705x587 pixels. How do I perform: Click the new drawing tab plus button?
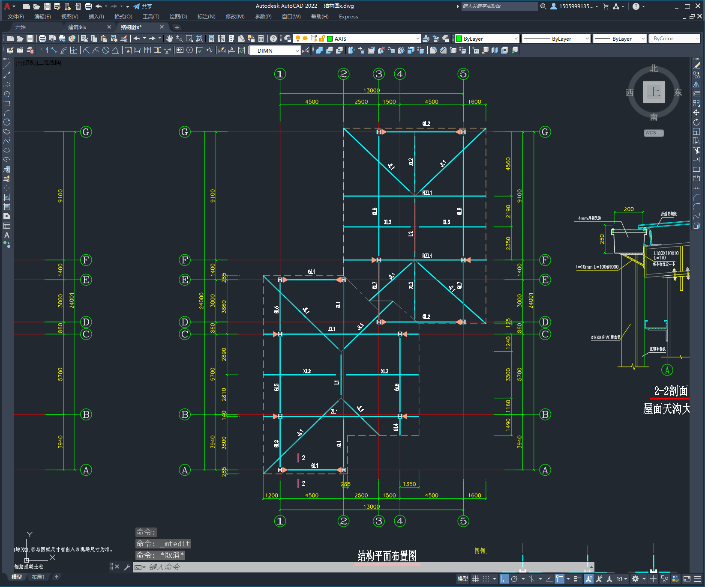pyautogui.click(x=177, y=27)
